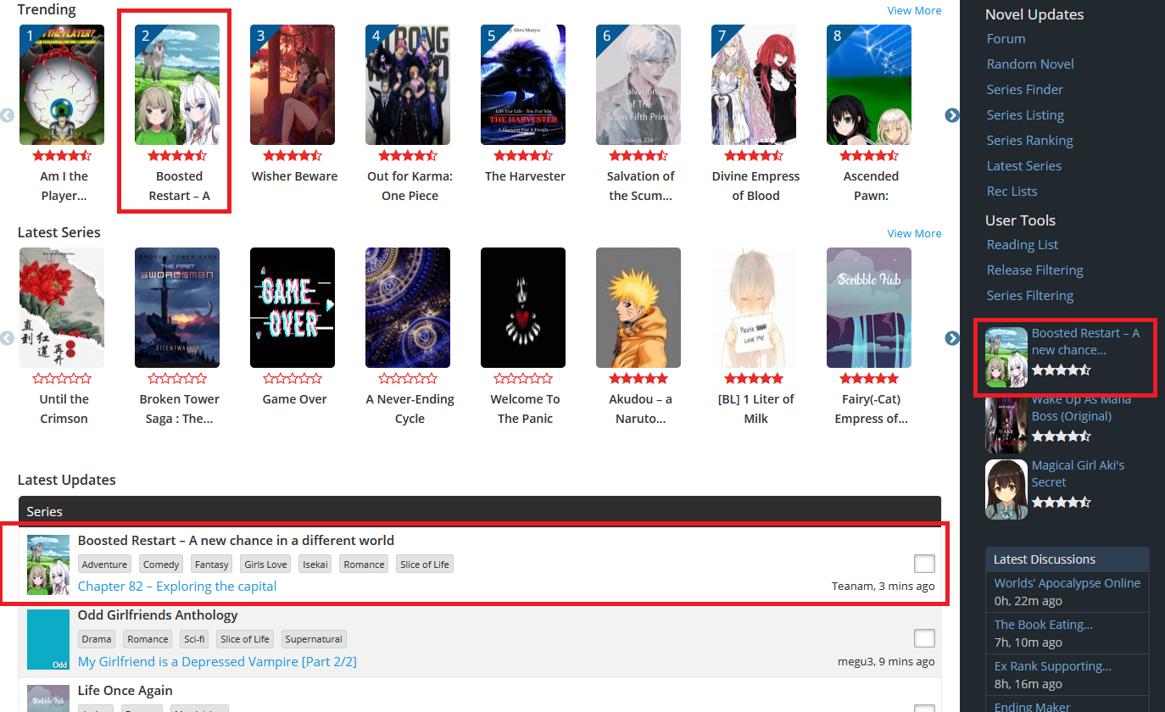Click View More next to Latest Series
Viewport: 1165px width, 712px height.
click(x=914, y=234)
